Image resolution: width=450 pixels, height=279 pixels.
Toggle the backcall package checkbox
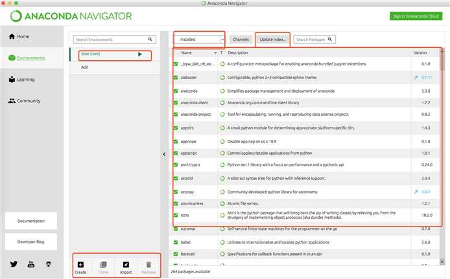pos(176,254)
